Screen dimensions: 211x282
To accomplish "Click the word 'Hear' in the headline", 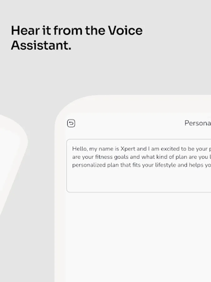I will pyautogui.click(x=25, y=30).
